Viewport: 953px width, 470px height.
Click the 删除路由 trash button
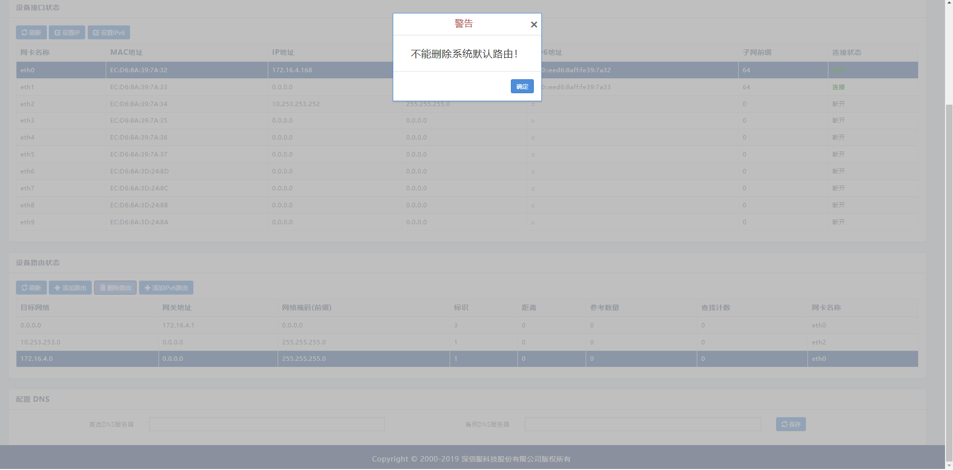tap(115, 288)
